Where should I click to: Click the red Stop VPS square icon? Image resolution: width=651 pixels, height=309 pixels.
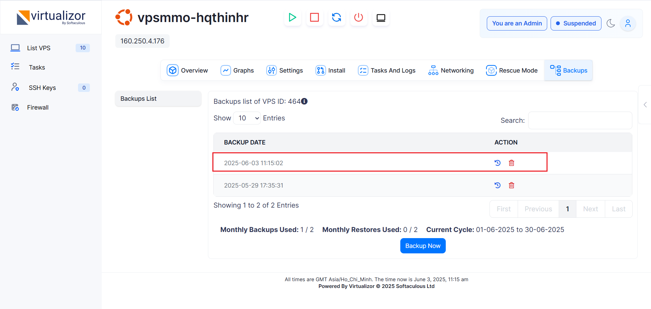coord(314,17)
